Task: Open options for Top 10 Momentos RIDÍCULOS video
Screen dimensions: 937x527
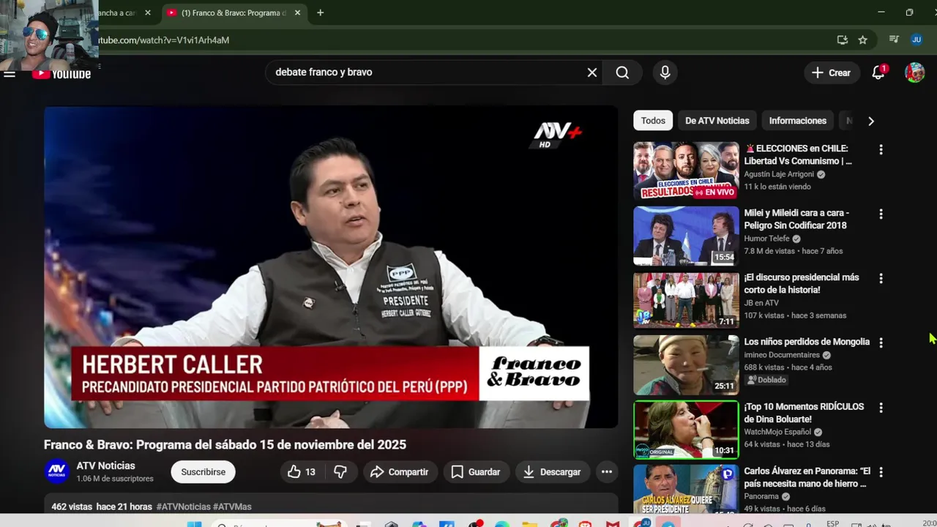Action: tap(881, 407)
